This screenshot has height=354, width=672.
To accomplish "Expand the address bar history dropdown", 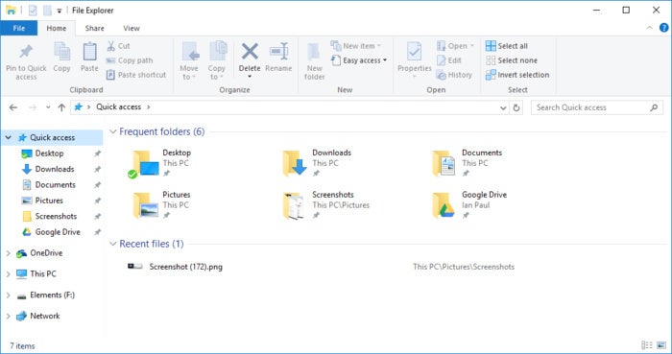I will tap(503, 107).
